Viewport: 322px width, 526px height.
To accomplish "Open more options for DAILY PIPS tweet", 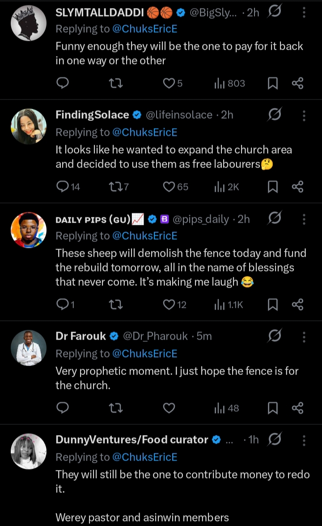I will (x=304, y=219).
